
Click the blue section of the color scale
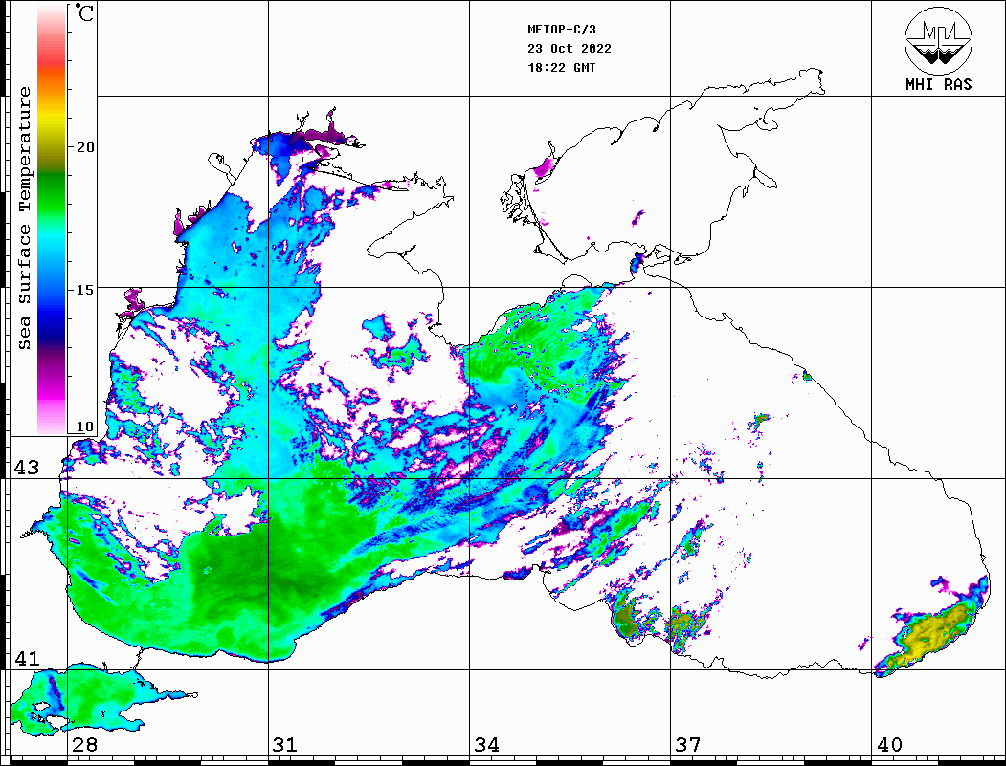click(52, 308)
